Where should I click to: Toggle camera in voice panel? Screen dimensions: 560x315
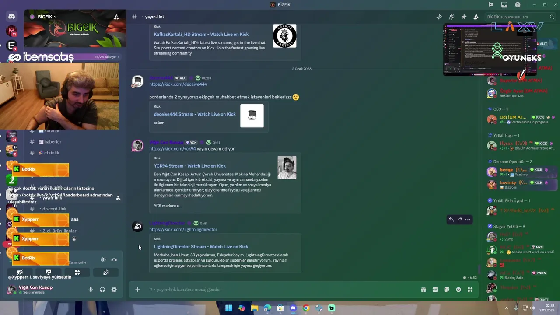(20, 272)
